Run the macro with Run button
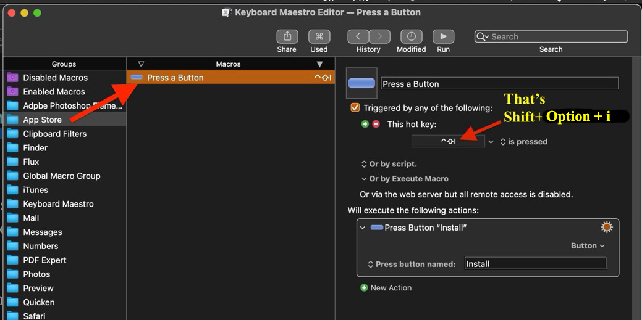The width and height of the screenshot is (642, 320). (443, 36)
